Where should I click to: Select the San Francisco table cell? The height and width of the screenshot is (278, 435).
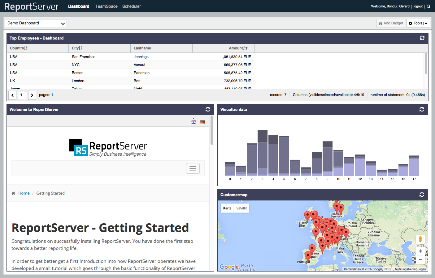coord(99,57)
